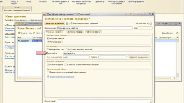Click the 1C logo in the list window
The height and width of the screenshot is (103, 184).
pos(17,24)
